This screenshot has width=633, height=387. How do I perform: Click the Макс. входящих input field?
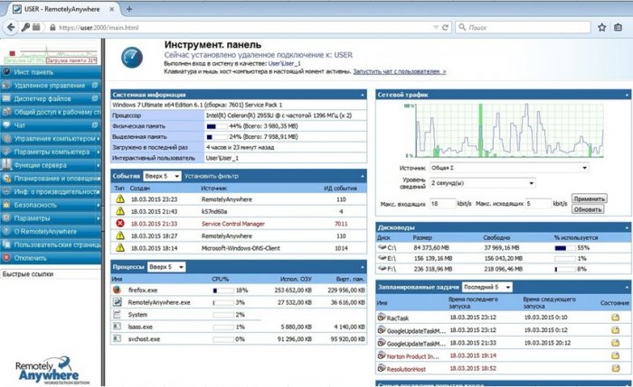click(x=443, y=204)
